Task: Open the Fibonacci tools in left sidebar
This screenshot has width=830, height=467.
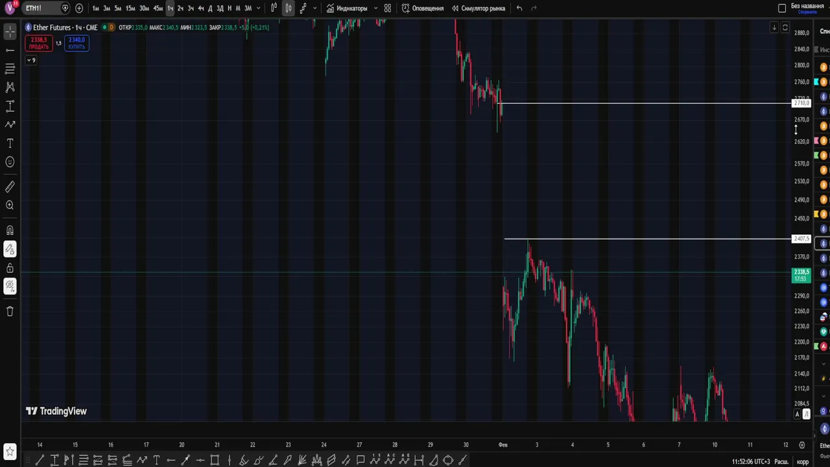Action: [10, 68]
